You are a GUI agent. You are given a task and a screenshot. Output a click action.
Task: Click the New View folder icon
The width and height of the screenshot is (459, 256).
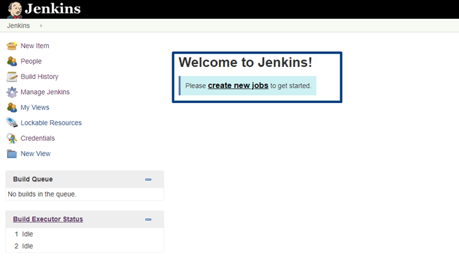coord(12,154)
